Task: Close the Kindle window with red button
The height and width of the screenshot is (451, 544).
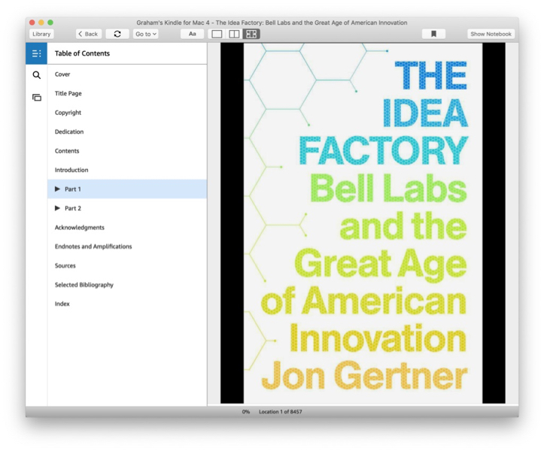Action: (32, 23)
